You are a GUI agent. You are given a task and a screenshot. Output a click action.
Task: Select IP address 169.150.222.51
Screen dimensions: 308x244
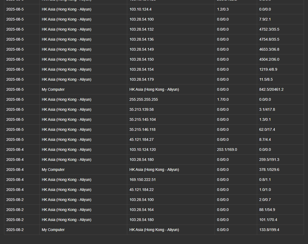pyautogui.click(x=143, y=180)
